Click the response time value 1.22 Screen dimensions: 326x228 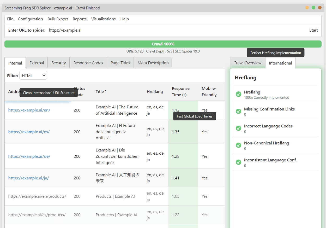point(176,215)
